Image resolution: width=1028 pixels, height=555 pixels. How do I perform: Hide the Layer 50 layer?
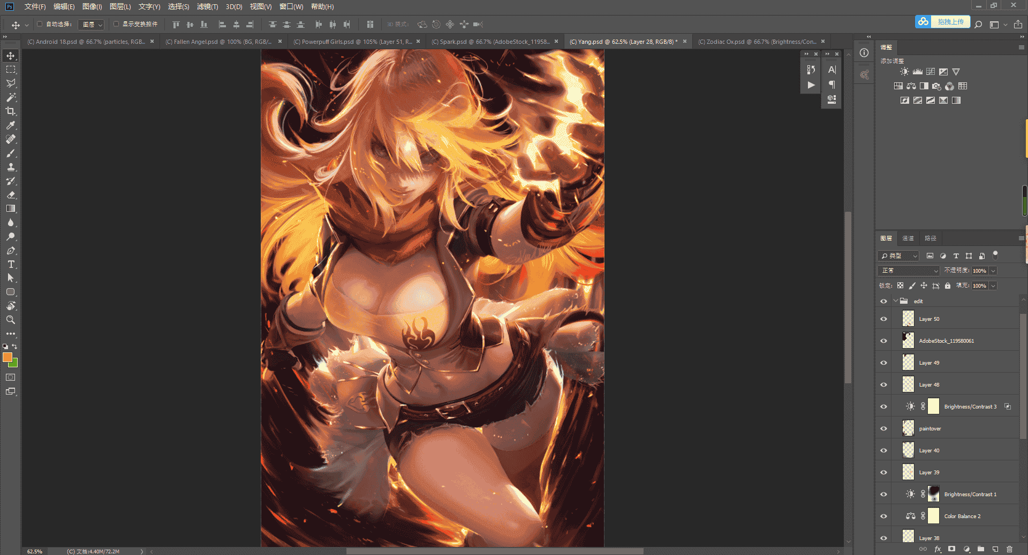click(883, 319)
